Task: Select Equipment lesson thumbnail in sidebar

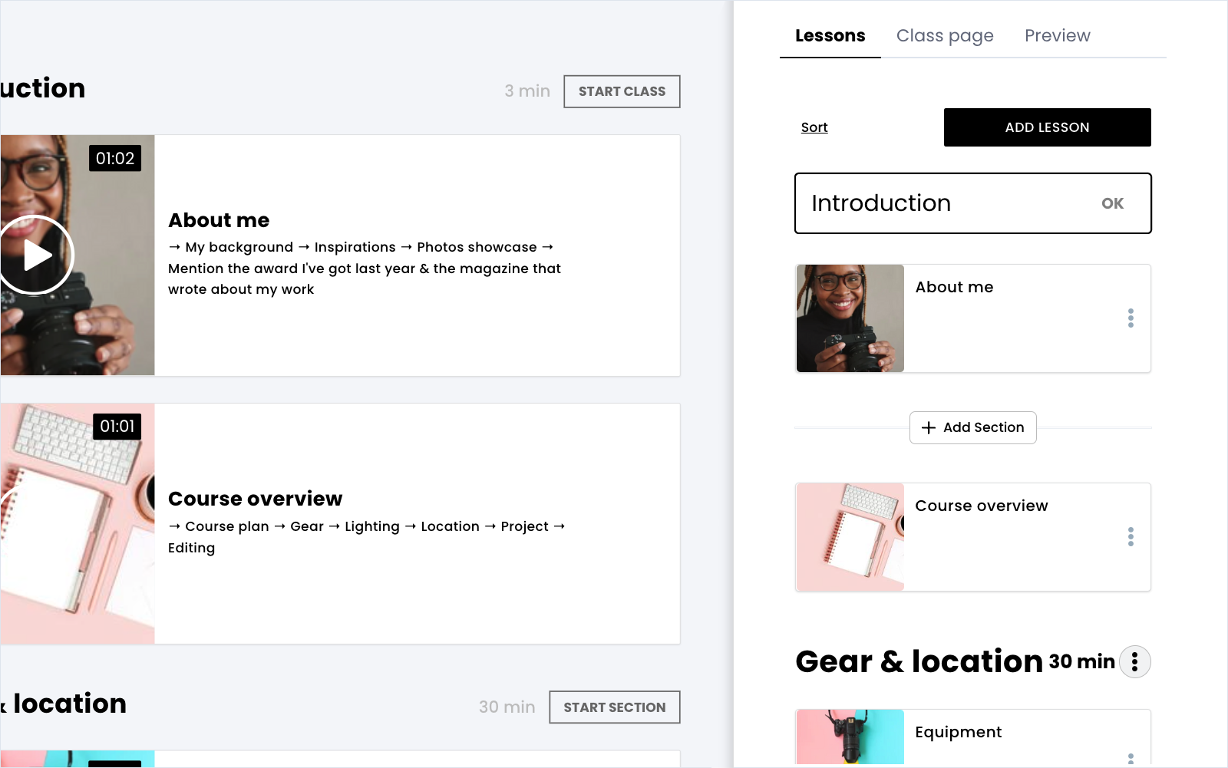Action: [x=850, y=737]
